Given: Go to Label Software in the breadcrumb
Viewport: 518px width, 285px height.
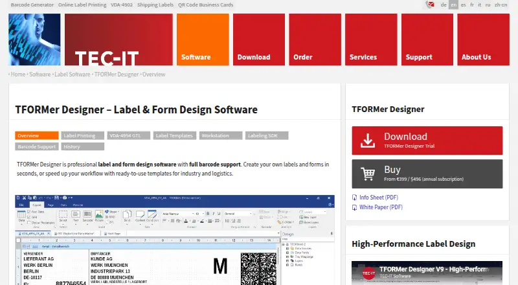Looking at the screenshot, I should [x=73, y=74].
